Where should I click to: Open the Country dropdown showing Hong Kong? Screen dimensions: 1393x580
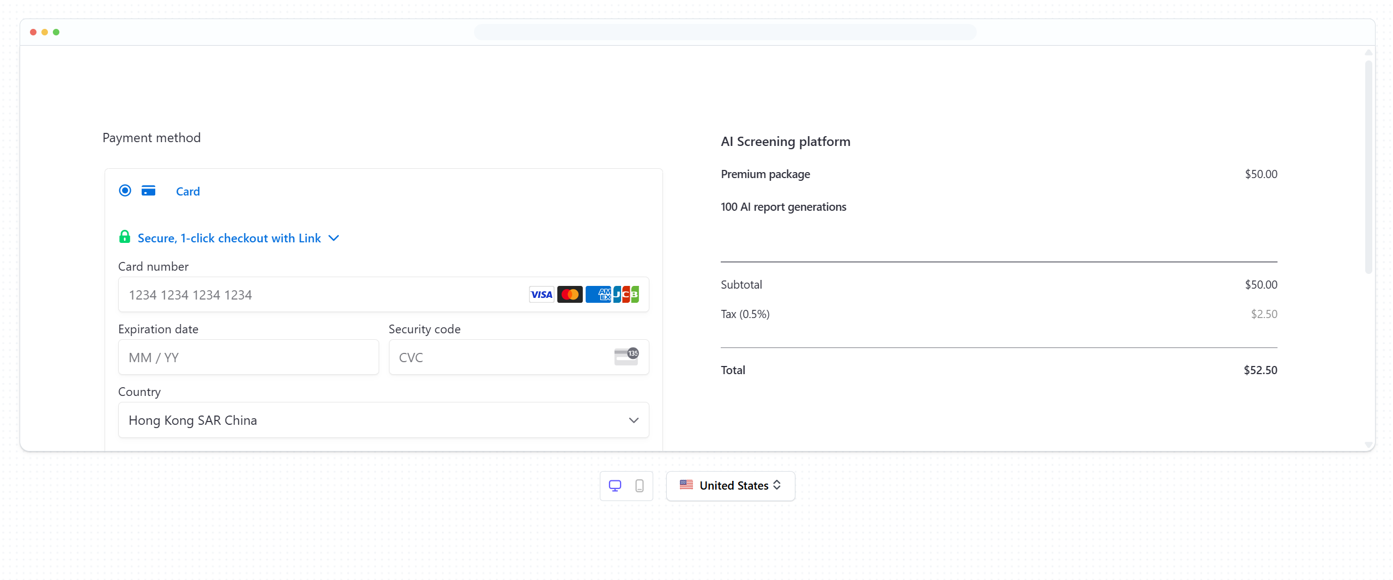pyautogui.click(x=384, y=420)
